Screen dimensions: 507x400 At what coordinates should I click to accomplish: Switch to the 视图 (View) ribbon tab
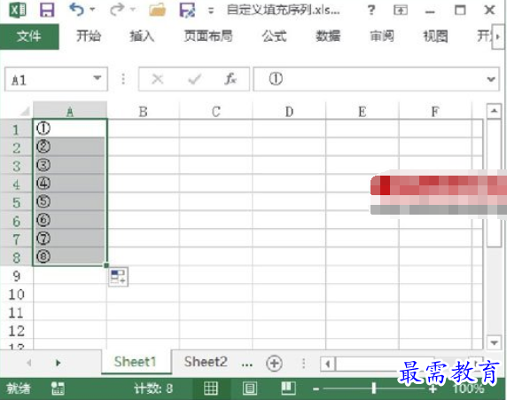coord(435,36)
